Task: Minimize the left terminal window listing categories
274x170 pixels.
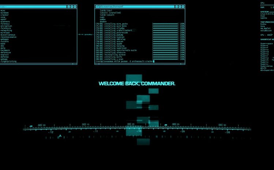Action: coord(69,7)
